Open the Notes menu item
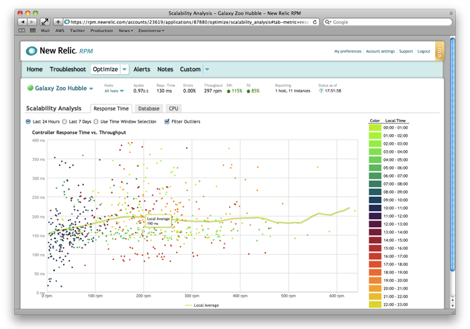470x329 pixels. [x=165, y=69]
